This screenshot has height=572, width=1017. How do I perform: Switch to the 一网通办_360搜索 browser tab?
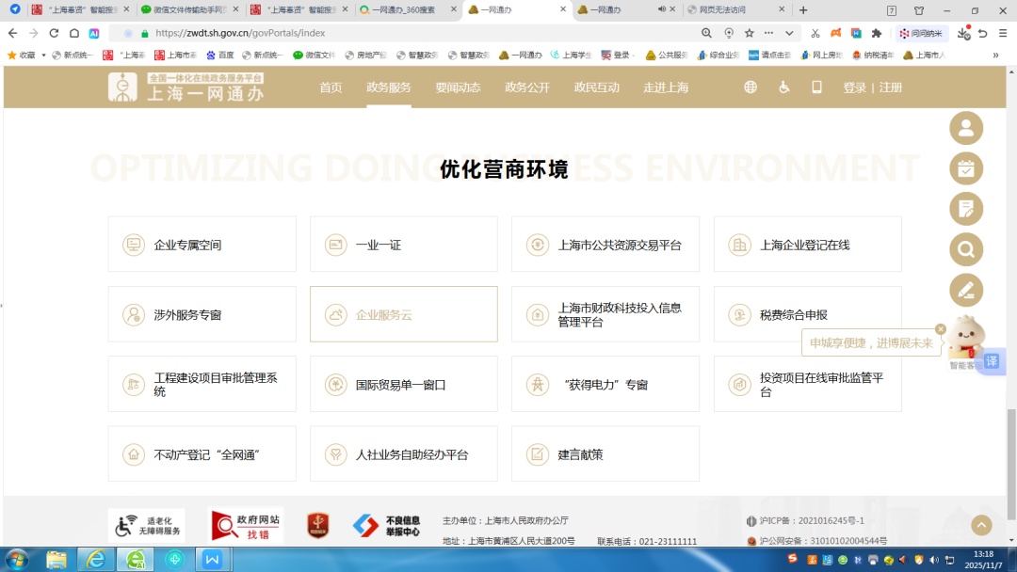[410, 10]
